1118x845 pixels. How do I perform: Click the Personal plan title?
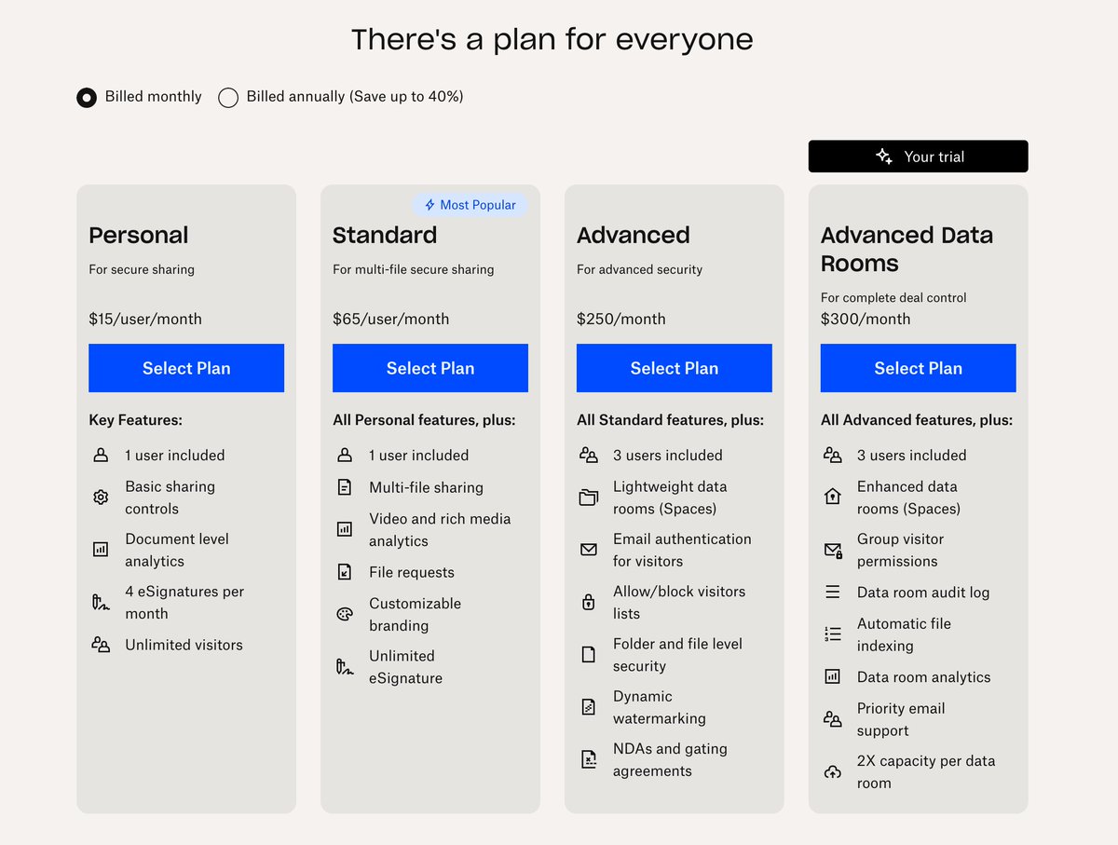[139, 236]
